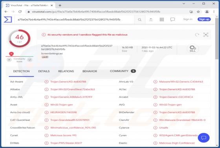Click the Arcabit Trojan.Generic detection

coord(176,97)
